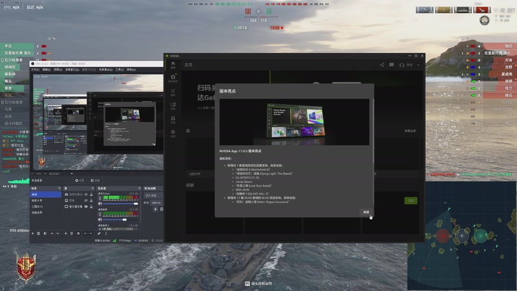Screen dimensions: 517x291
Task: Adjust the first mixer channel volume slider
Action: pyautogui.click(x=120, y=204)
